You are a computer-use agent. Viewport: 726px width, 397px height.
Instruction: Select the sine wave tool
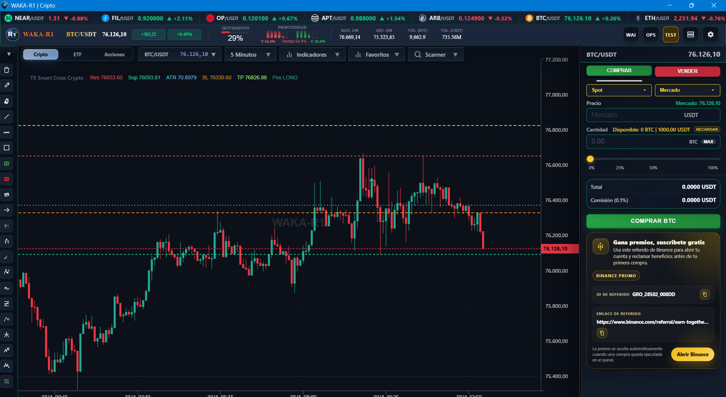(x=6, y=288)
